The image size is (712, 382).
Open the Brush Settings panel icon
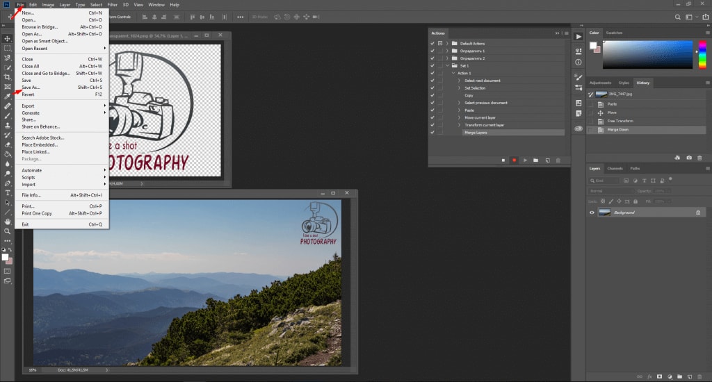[578, 77]
